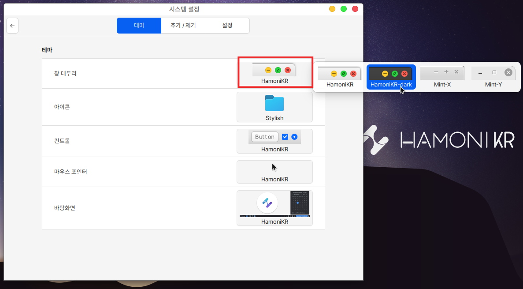Click the yellow minimize window button
The height and width of the screenshot is (289, 523).
click(332, 9)
